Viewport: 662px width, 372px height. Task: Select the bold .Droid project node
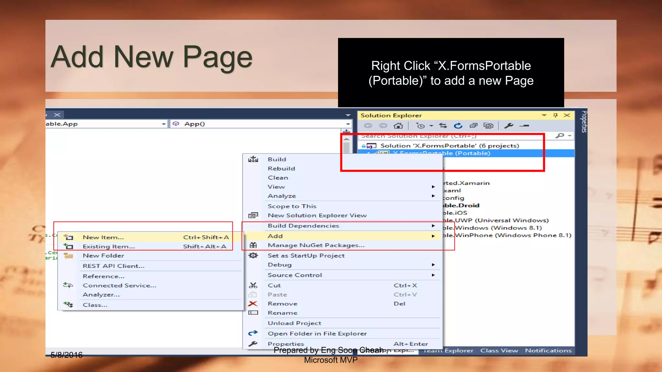461,205
